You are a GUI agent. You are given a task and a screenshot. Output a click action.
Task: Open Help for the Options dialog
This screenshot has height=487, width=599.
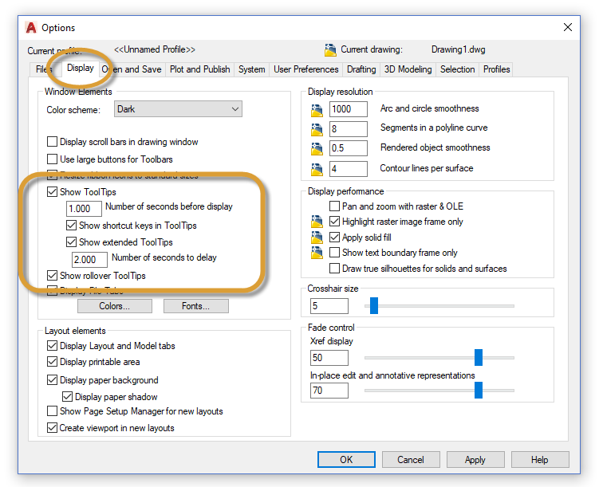coord(540,460)
